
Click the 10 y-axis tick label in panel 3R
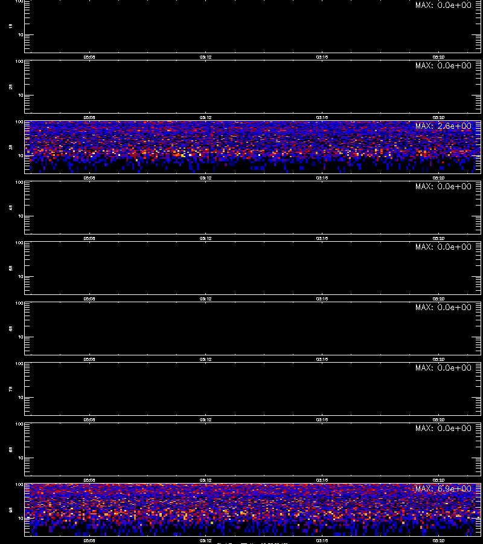(21, 156)
